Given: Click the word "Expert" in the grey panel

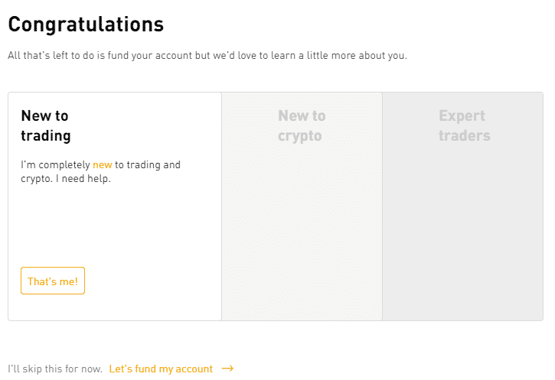Looking at the screenshot, I should click(462, 116).
